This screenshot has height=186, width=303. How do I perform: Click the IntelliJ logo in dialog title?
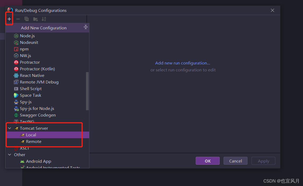tap(10, 10)
